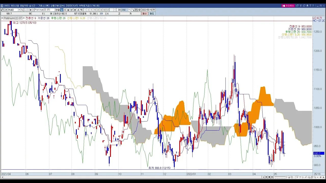Click the 30 interval preset button
The image size is (326, 183).
click(101, 10)
